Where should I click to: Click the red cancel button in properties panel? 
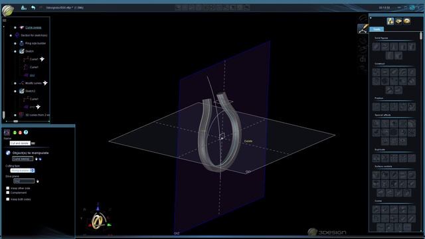(20, 133)
